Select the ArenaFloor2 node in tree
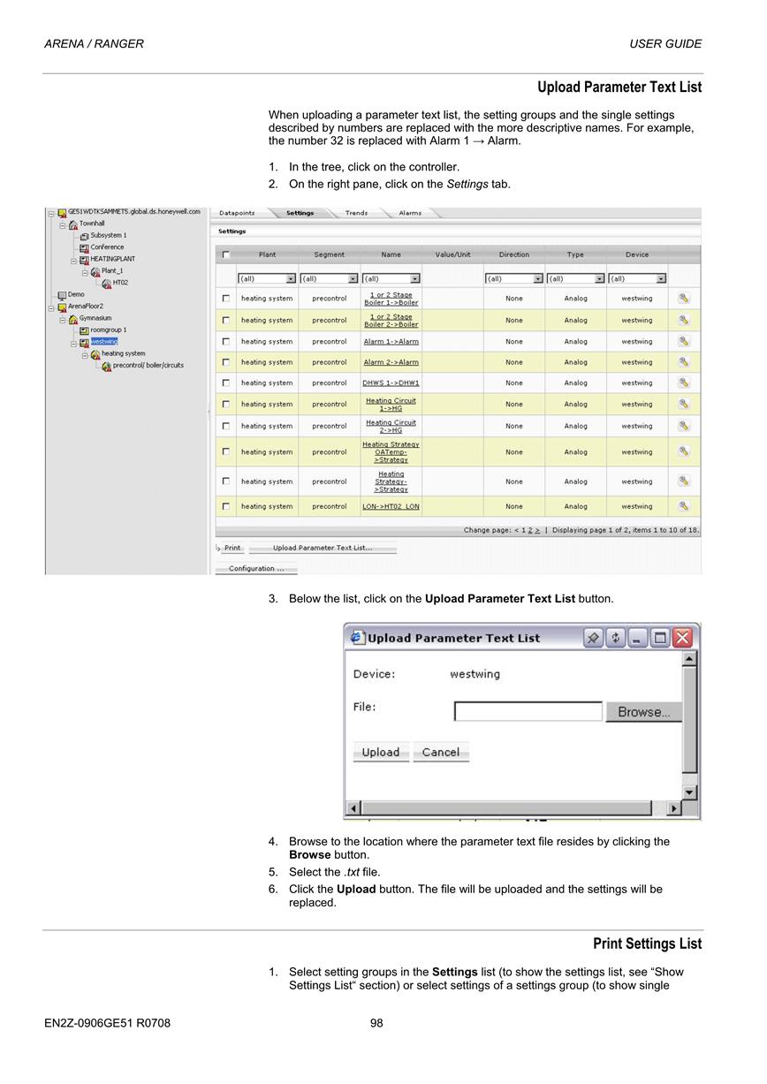The width and height of the screenshot is (767, 1084). [x=86, y=307]
